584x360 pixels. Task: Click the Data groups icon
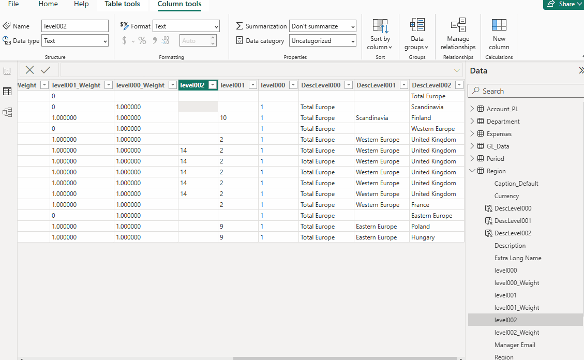coord(417,25)
